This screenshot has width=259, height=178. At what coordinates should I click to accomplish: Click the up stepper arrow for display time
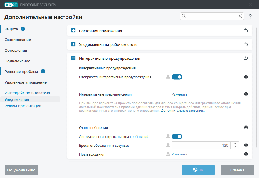pyautogui.click(x=235, y=144)
